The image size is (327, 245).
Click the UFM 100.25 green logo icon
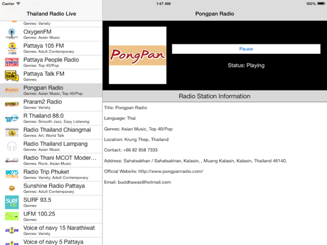coord(12,216)
